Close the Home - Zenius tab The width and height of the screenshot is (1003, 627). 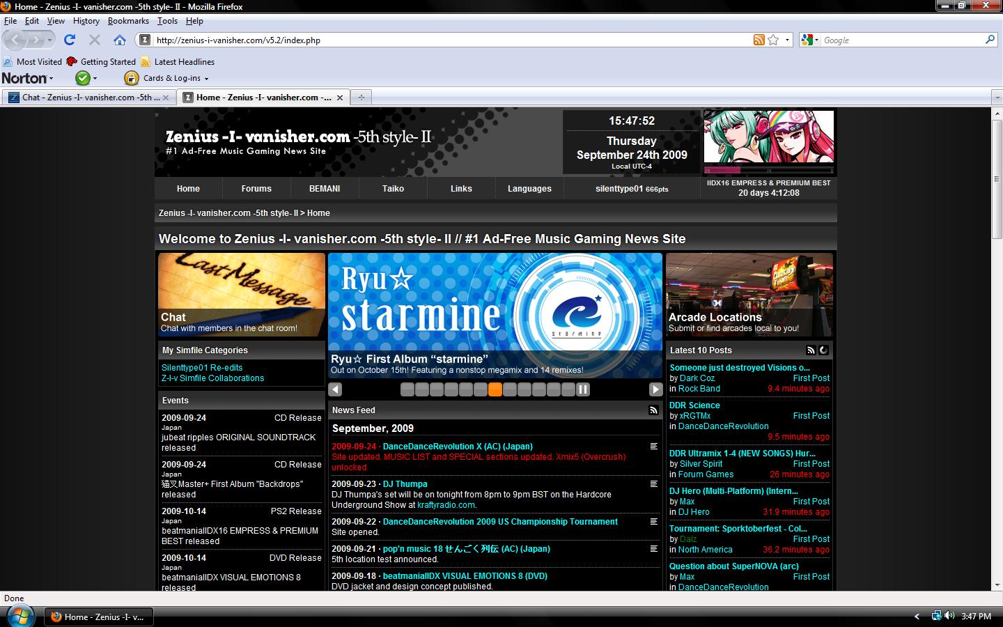pyautogui.click(x=340, y=98)
